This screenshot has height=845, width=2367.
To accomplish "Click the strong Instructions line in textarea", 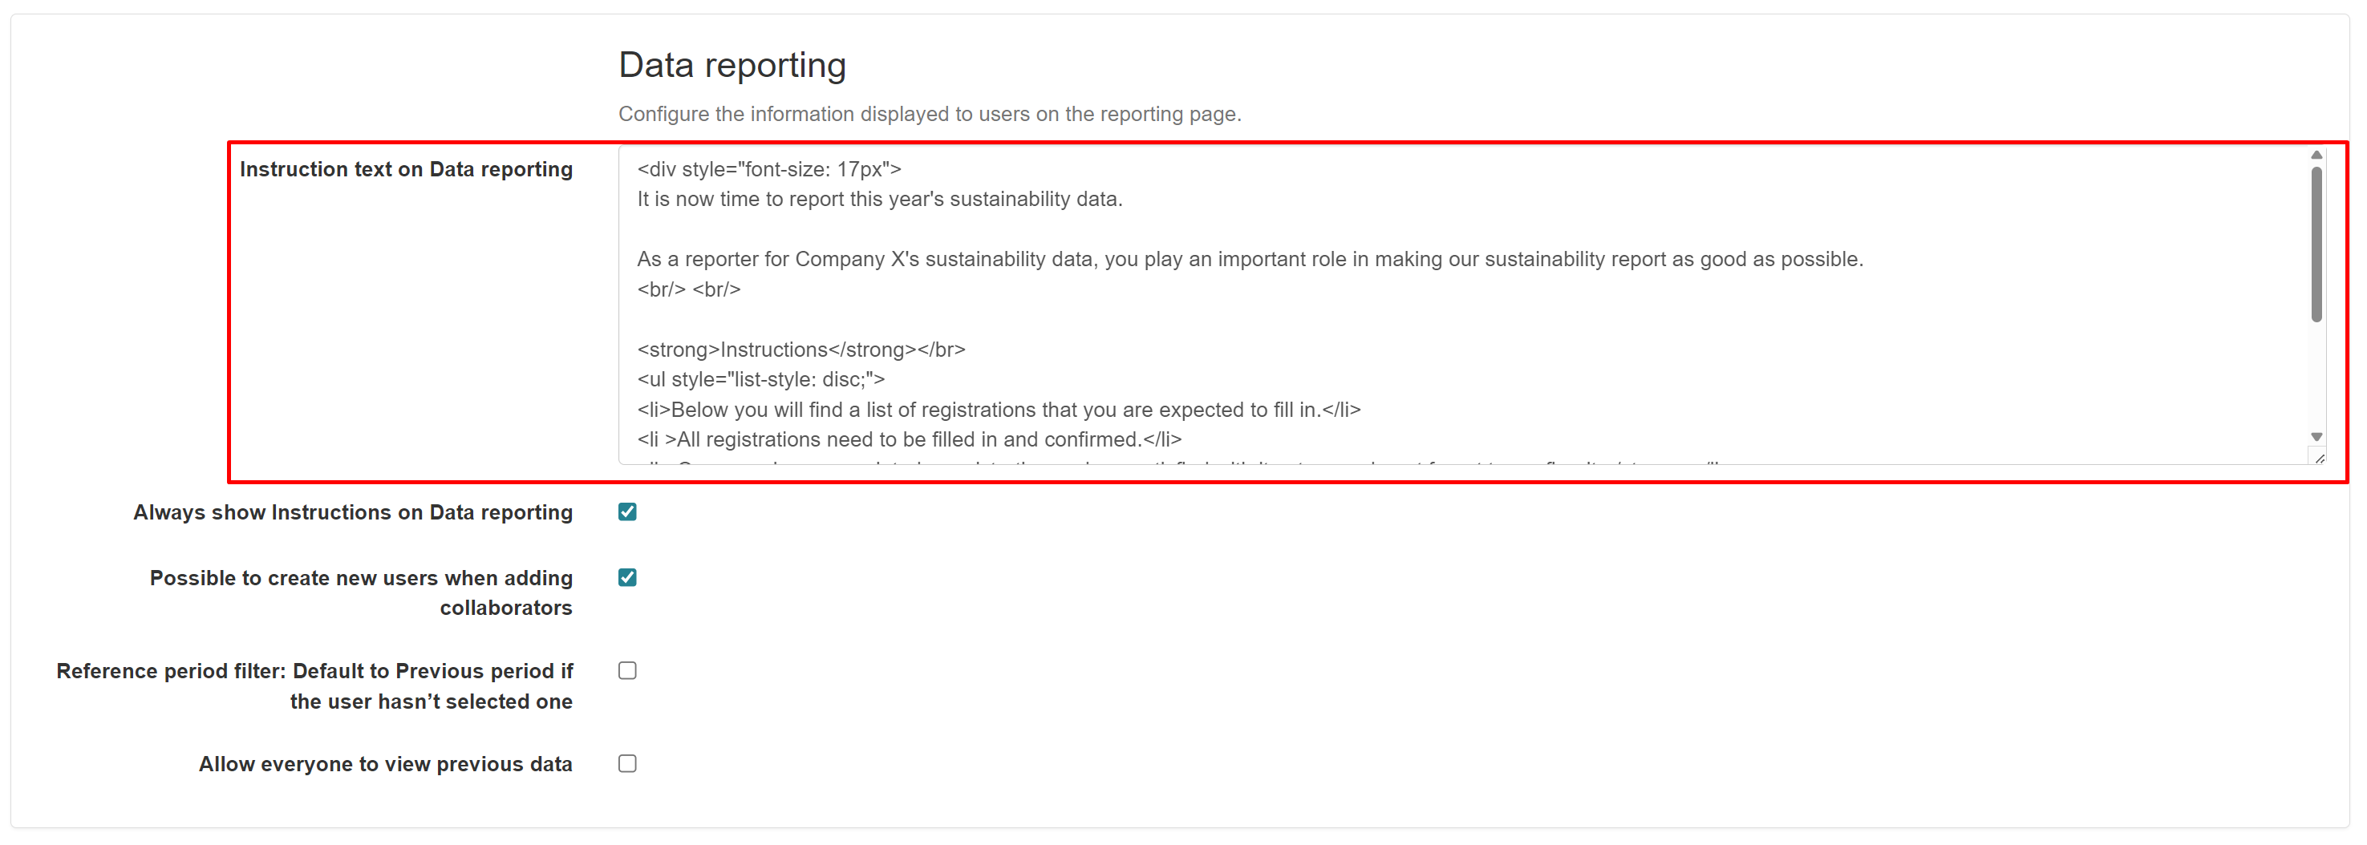I will tap(800, 350).
